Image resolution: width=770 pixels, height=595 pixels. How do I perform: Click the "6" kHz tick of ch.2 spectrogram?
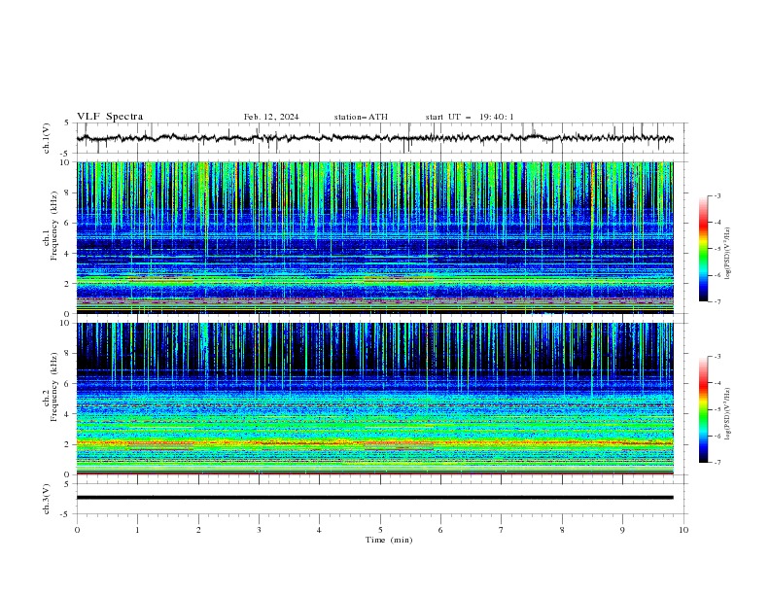(x=68, y=384)
